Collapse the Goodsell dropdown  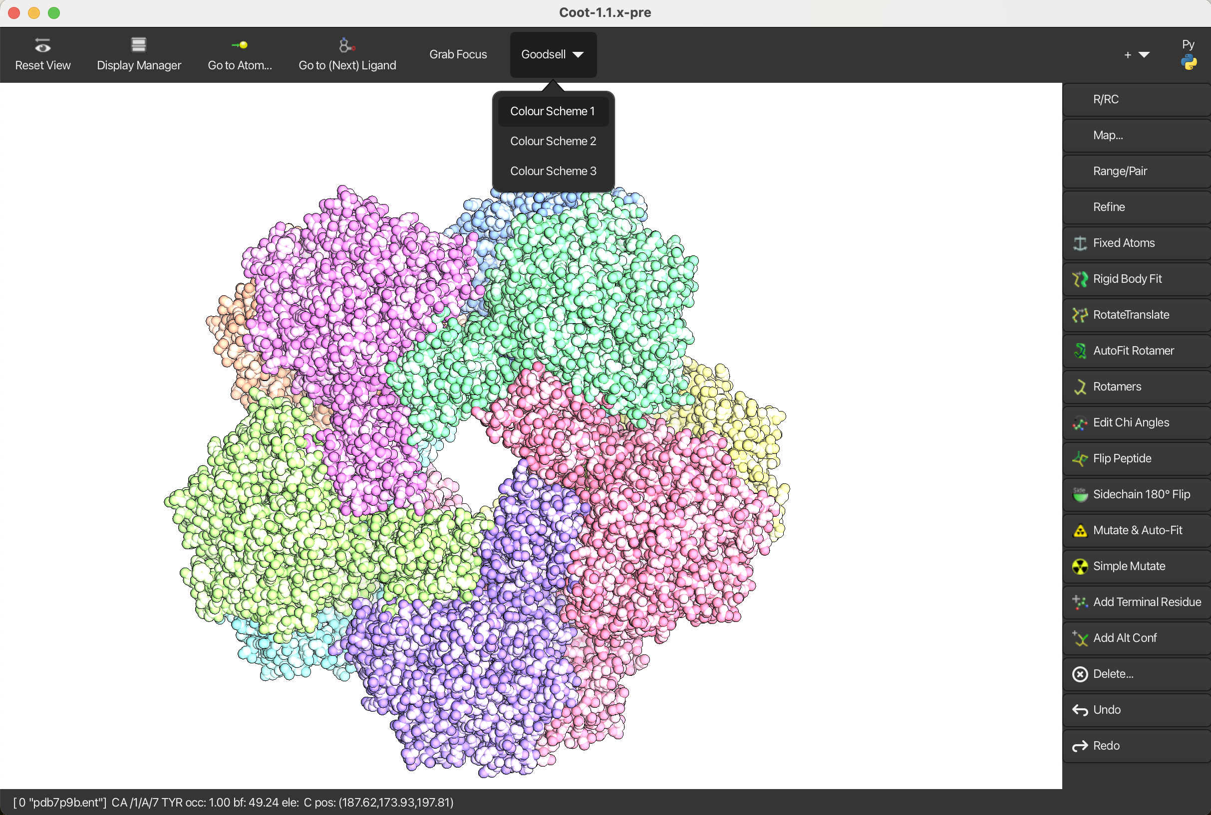coord(553,54)
